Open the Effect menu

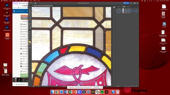pyautogui.click(x=27, y=1)
